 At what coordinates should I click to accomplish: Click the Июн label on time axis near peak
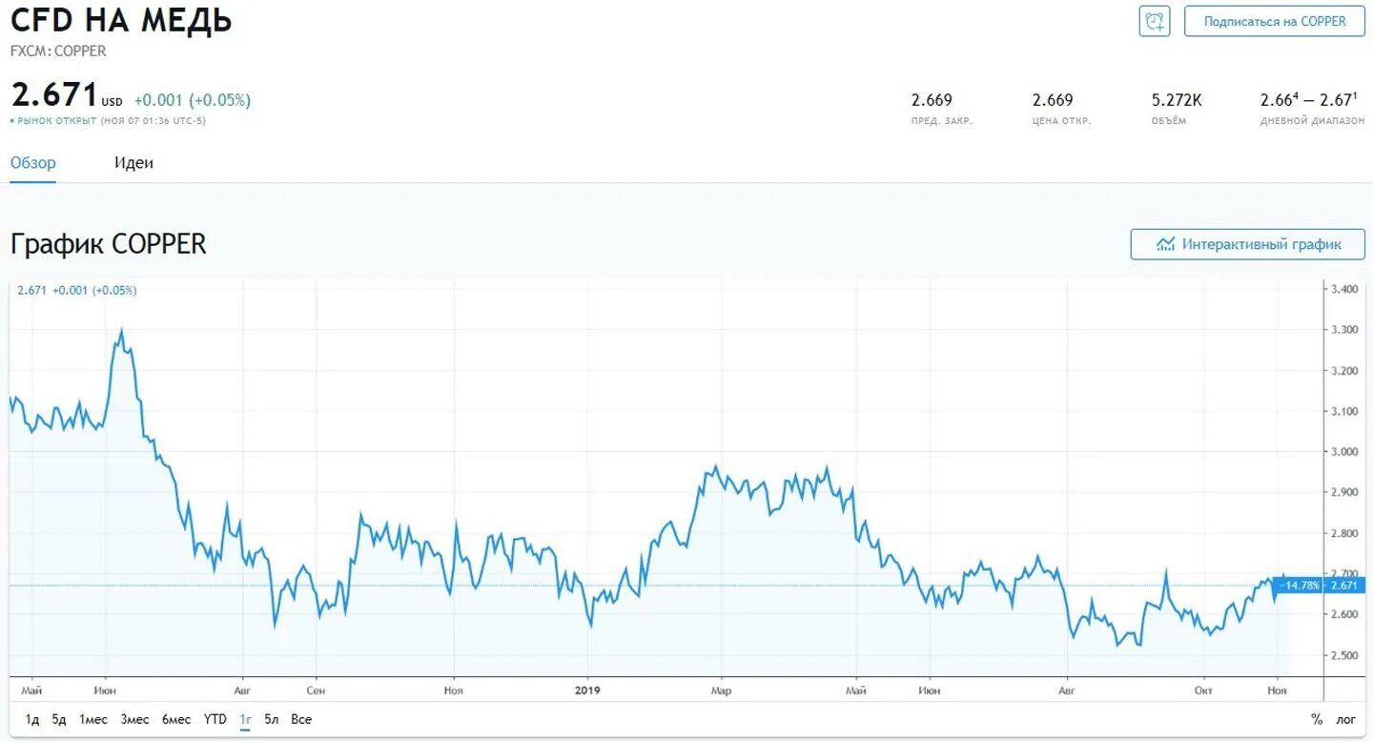pyautogui.click(x=106, y=690)
